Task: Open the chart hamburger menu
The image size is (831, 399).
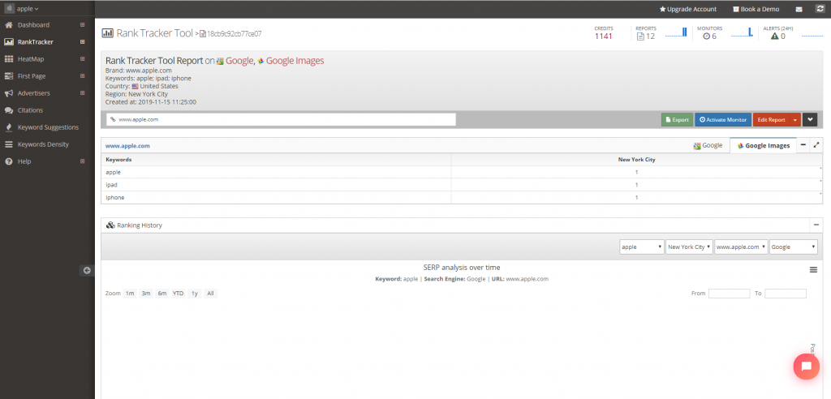Action: click(x=813, y=270)
